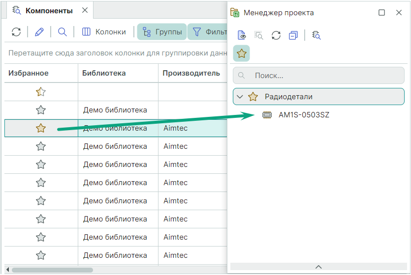Image resolution: width=411 pixels, height=275 pixels.
Task: Toggle favorite star in first table row
Action: click(x=41, y=92)
